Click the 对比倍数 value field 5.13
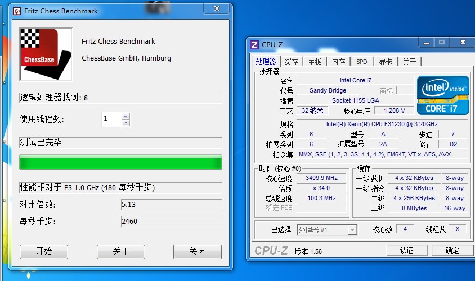Image resolution: width=475 pixels, height=281 pixels. 171,204
